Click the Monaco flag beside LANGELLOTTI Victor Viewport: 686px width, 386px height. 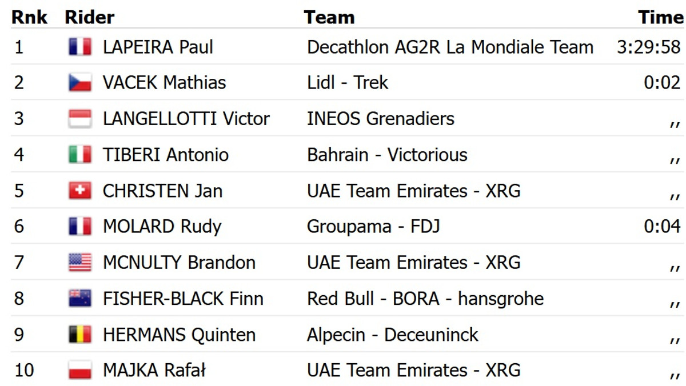tap(79, 119)
